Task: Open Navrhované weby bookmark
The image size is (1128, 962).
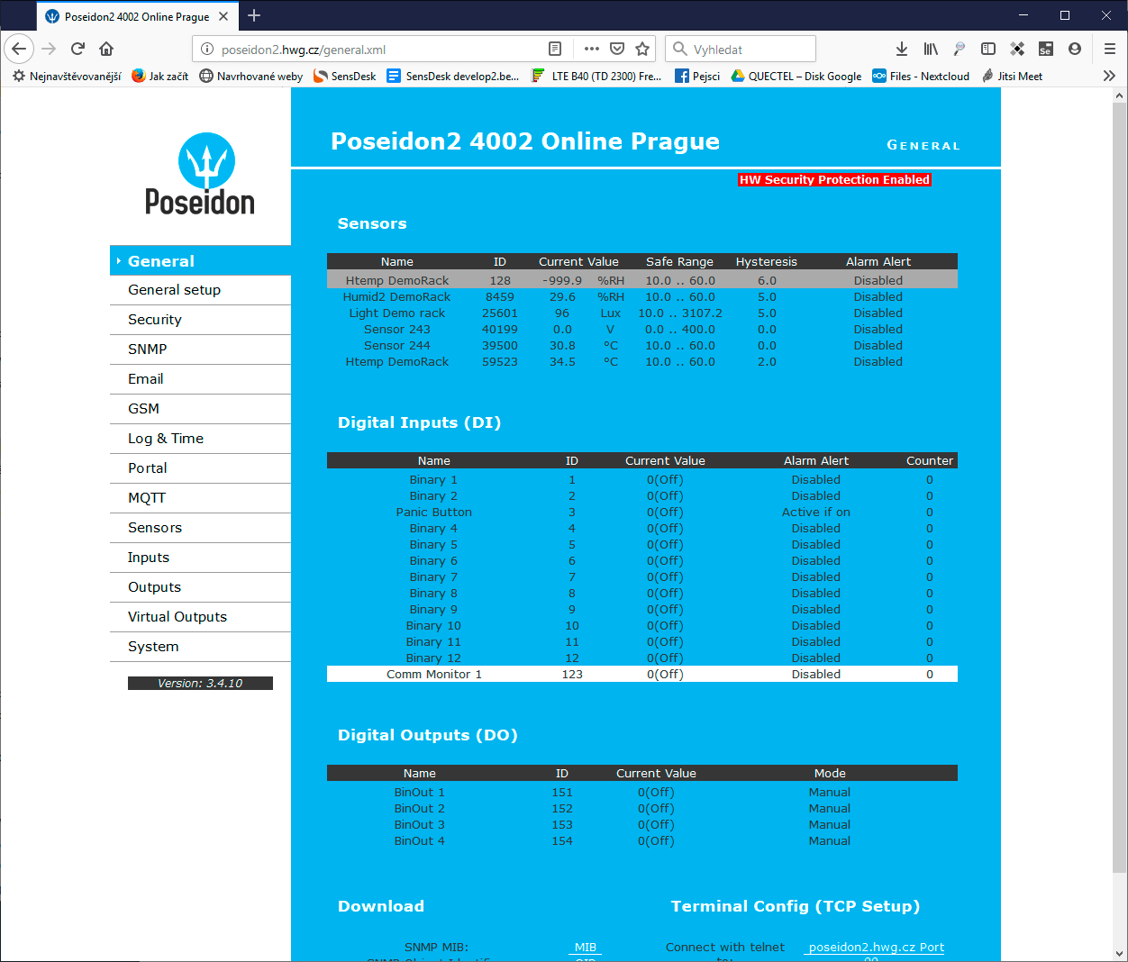Action: coord(250,76)
